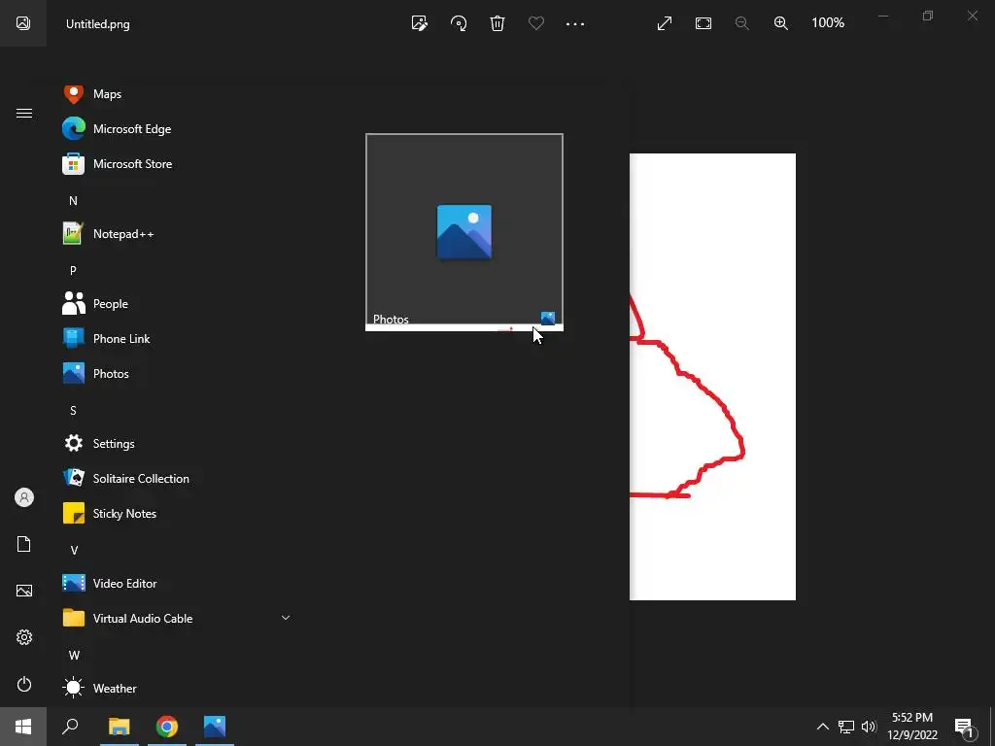Enter full screen with the diagonal arrows icon
Image resolution: width=995 pixels, height=746 pixels.
(x=665, y=23)
